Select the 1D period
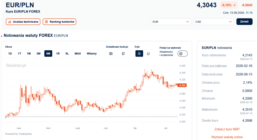The width and height of the screenshot is (257, 140). click(x=10, y=54)
